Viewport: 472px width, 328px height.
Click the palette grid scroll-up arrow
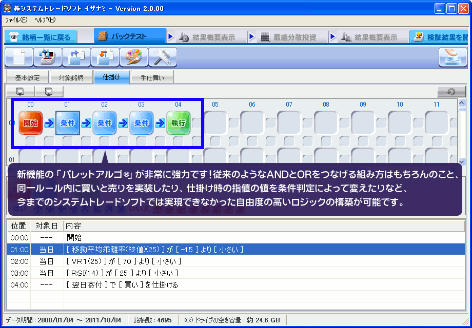point(461,103)
